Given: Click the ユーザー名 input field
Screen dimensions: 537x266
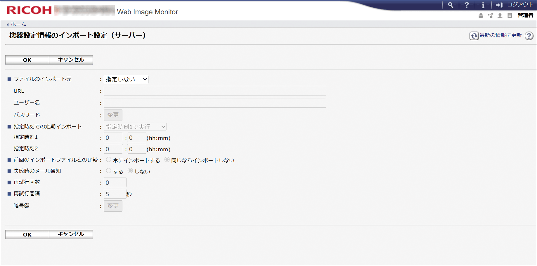Looking at the screenshot, I should [x=215, y=103].
